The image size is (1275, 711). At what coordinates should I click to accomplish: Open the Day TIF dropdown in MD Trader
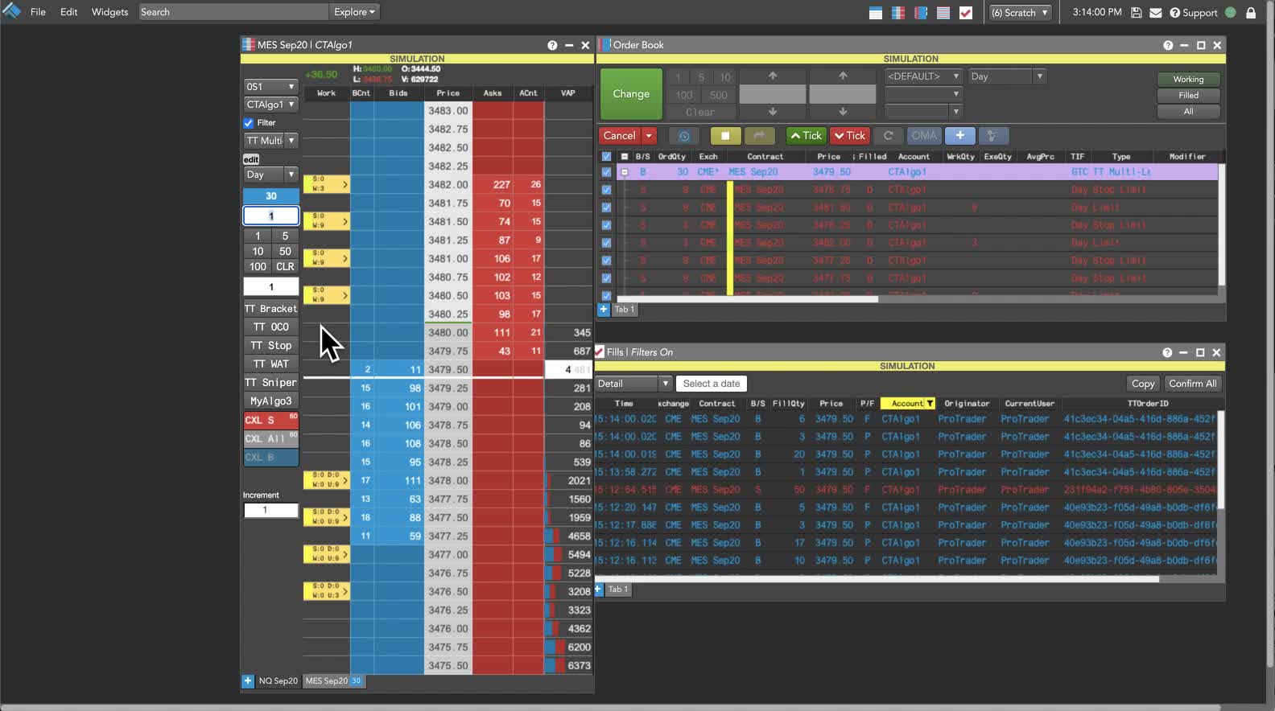pos(271,175)
